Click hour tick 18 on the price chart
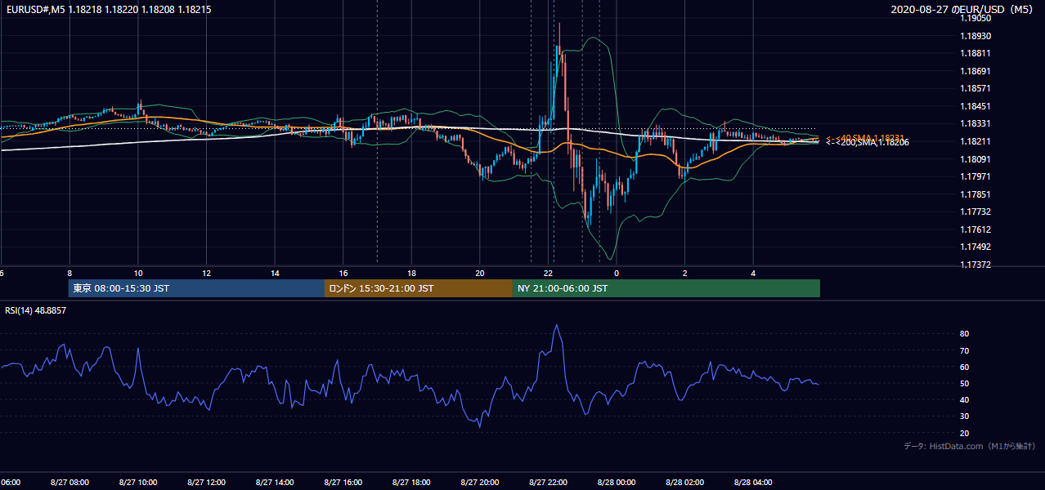Viewport: 1045px width, 490px height. (x=411, y=273)
